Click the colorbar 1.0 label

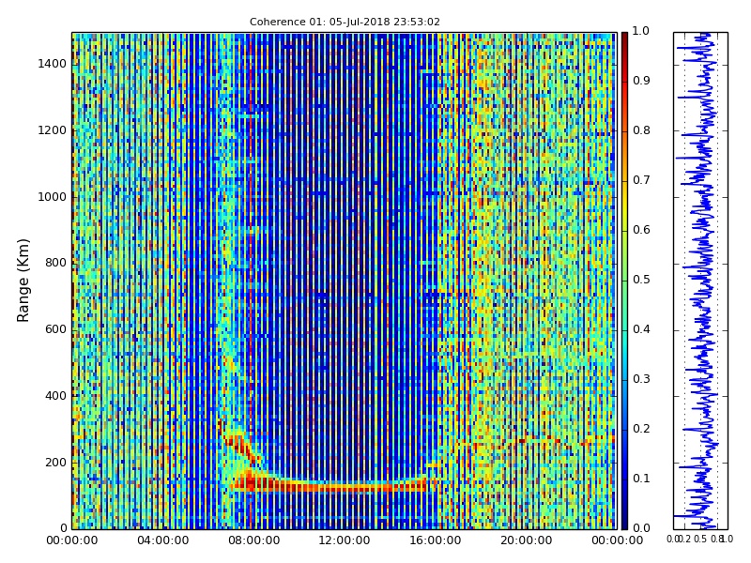641,31
